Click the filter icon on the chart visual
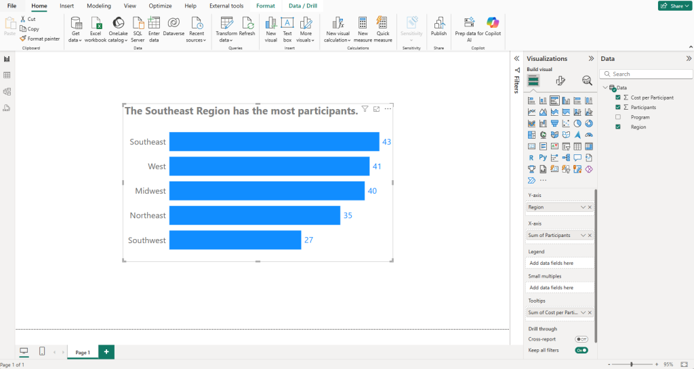This screenshot has width=694, height=369. 365,109
